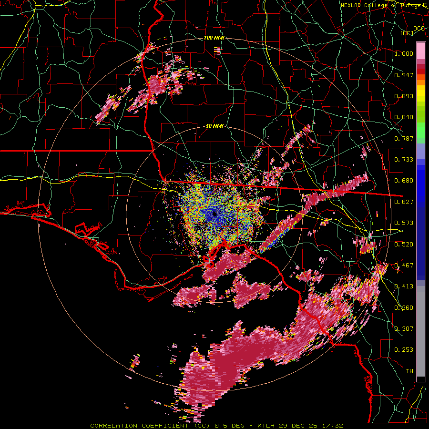Select the 0.733 color scale label
The width and height of the screenshot is (429, 429).
click(x=404, y=160)
